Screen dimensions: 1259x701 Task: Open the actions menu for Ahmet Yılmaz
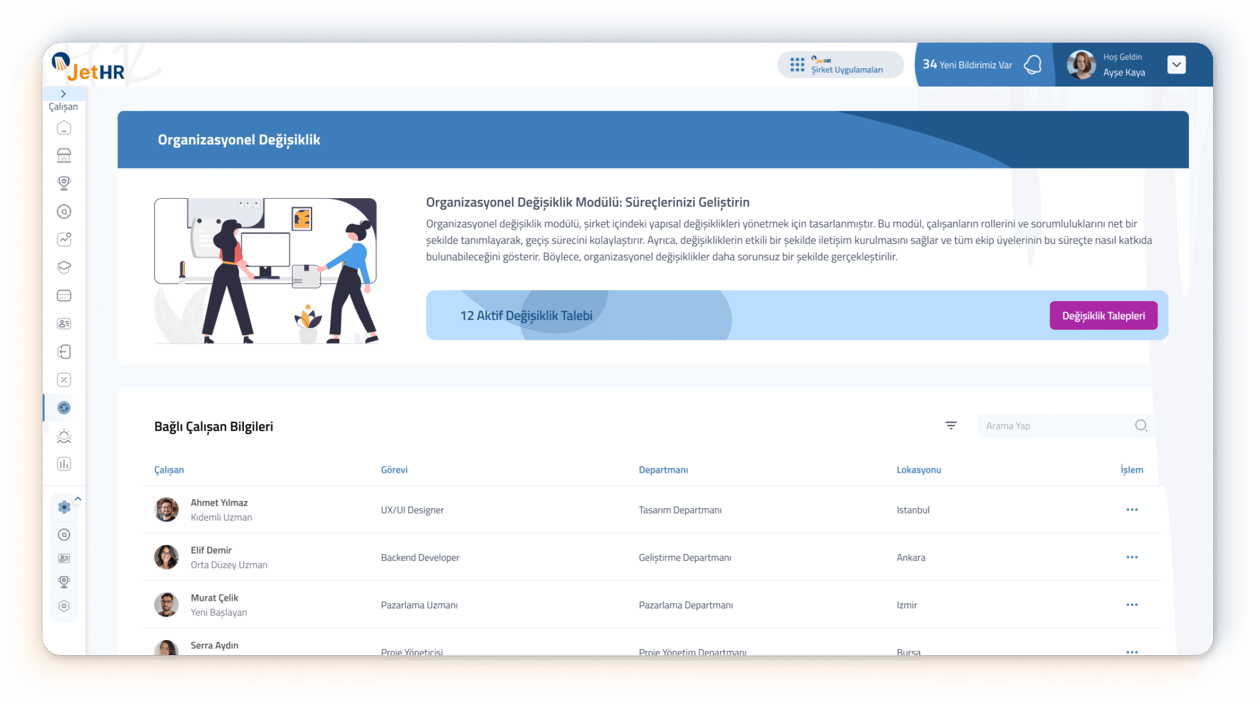(x=1132, y=510)
